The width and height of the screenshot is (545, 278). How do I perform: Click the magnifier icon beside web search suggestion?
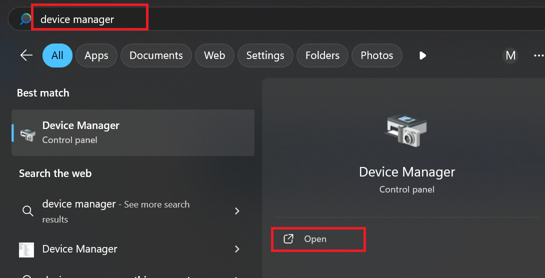pos(28,210)
